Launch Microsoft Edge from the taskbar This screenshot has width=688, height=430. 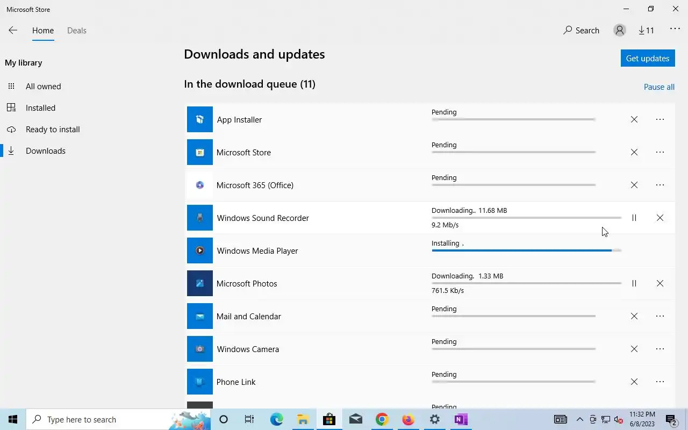[x=276, y=419]
